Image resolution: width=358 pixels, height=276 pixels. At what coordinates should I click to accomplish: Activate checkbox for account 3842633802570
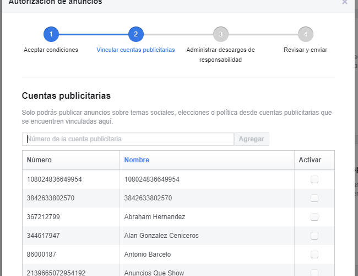coord(314,198)
